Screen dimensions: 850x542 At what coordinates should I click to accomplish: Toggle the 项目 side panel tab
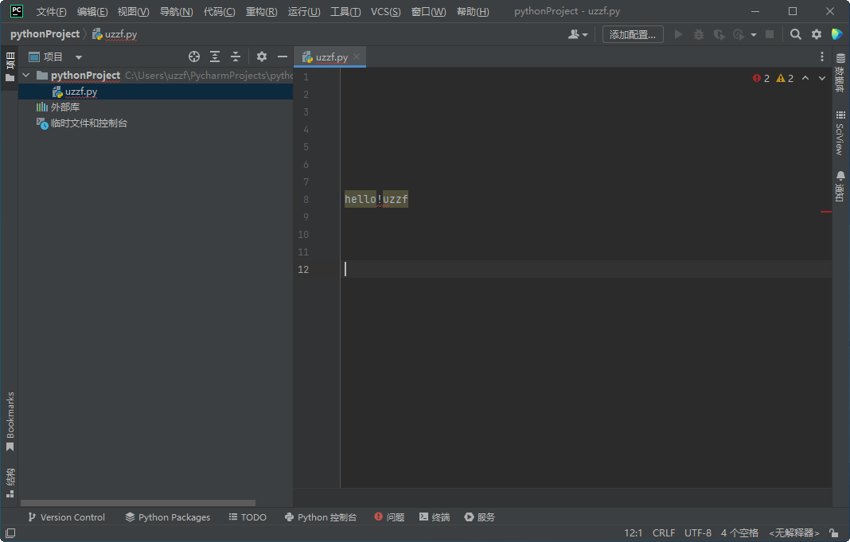pyautogui.click(x=10, y=67)
